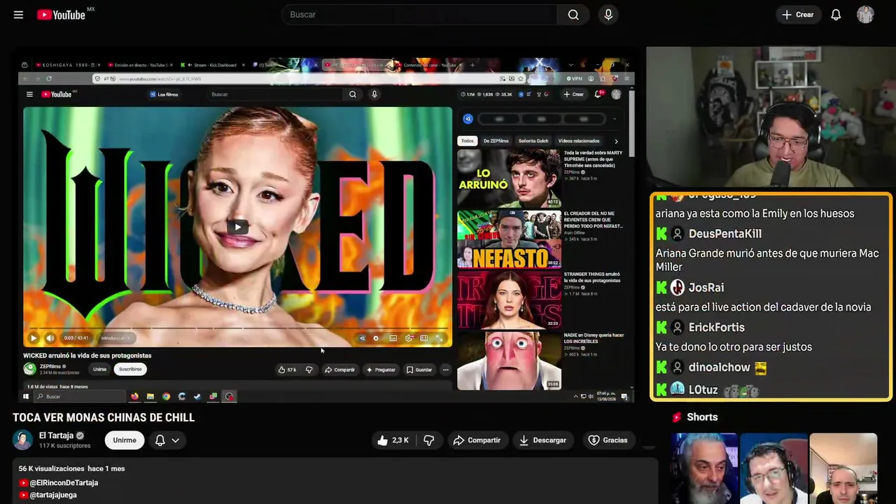
Task: In the streamed page, click the Guardar button
Action: 419,370
